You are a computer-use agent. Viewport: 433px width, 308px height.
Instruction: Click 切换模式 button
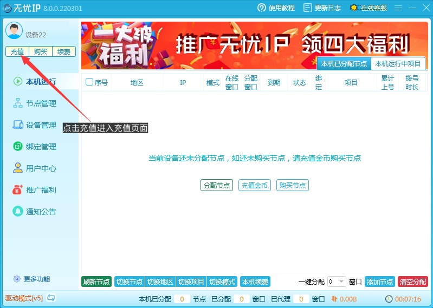(x=222, y=282)
